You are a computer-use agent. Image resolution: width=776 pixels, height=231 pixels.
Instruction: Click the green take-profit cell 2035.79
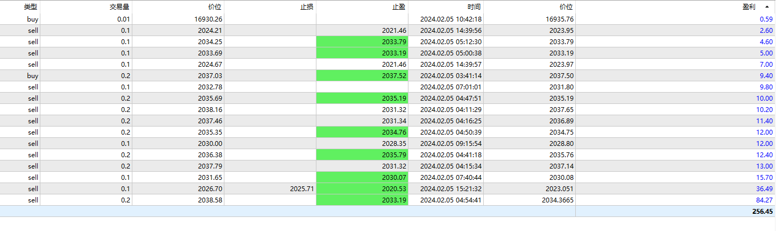pos(362,155)
